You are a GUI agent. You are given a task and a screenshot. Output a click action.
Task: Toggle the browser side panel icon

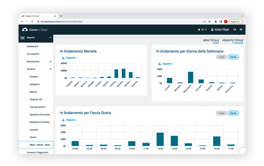221,22
